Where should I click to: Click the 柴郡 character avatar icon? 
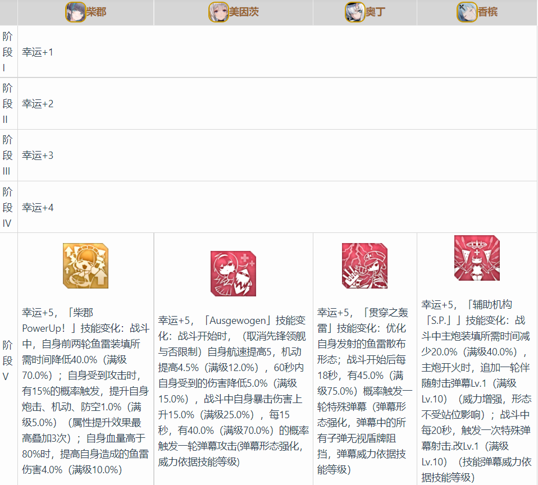tap(75, 12)
